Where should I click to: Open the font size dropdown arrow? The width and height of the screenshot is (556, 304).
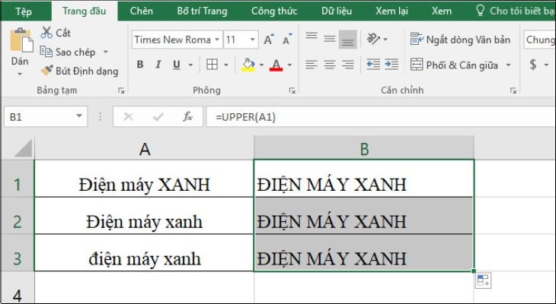(252, 40)
